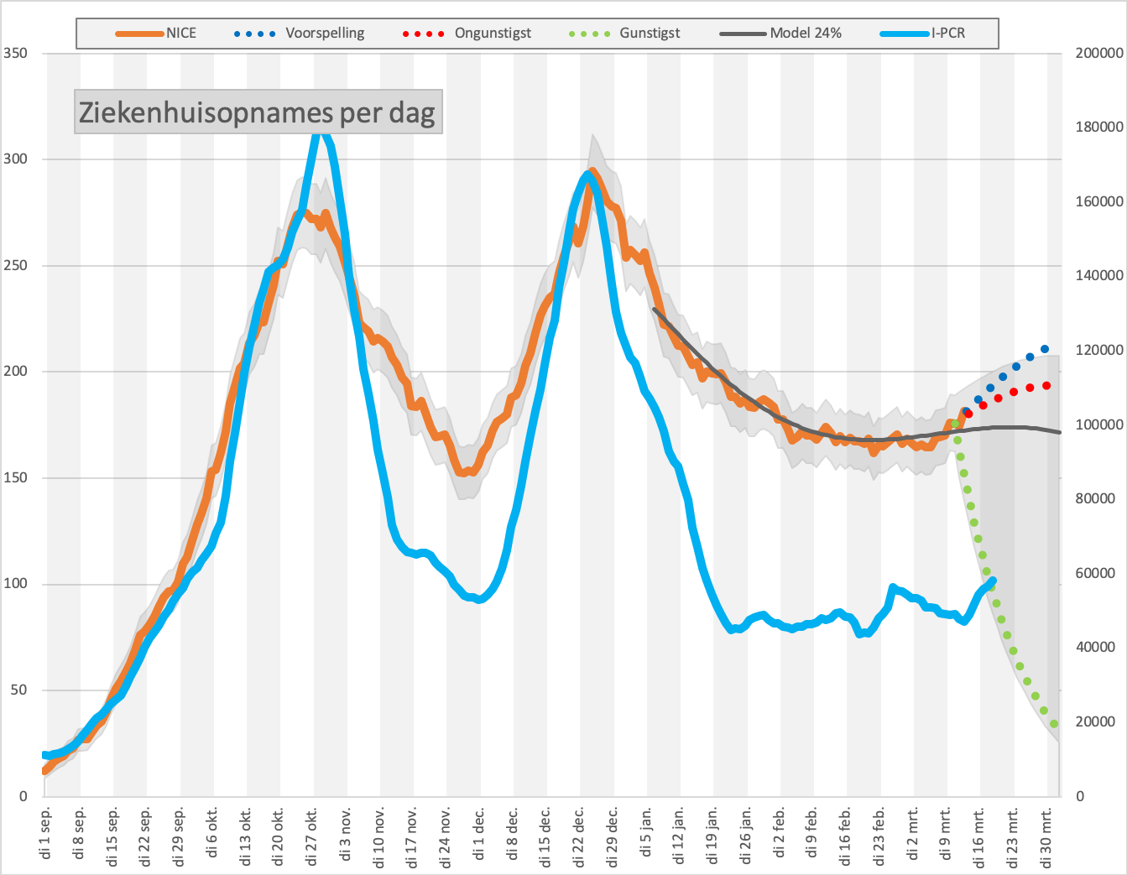This screenshot has height=875, width=1127.
Task: Click the gray Model 24% legend line
Action: pos(744,34)
